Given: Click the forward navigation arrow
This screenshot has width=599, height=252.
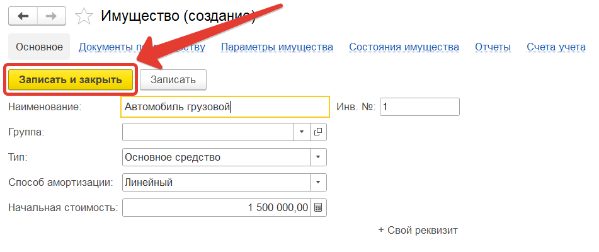Looking at the screenshot, I should pyautogui.click(x=54, y=16).
